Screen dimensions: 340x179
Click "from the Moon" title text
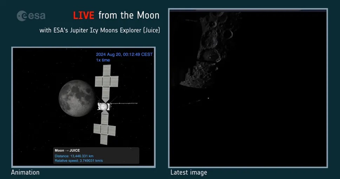point(129,15)
